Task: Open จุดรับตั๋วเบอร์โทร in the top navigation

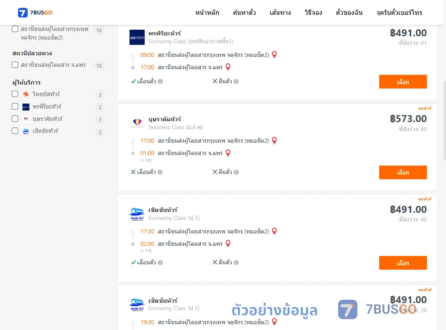Action: pos(399,12)
